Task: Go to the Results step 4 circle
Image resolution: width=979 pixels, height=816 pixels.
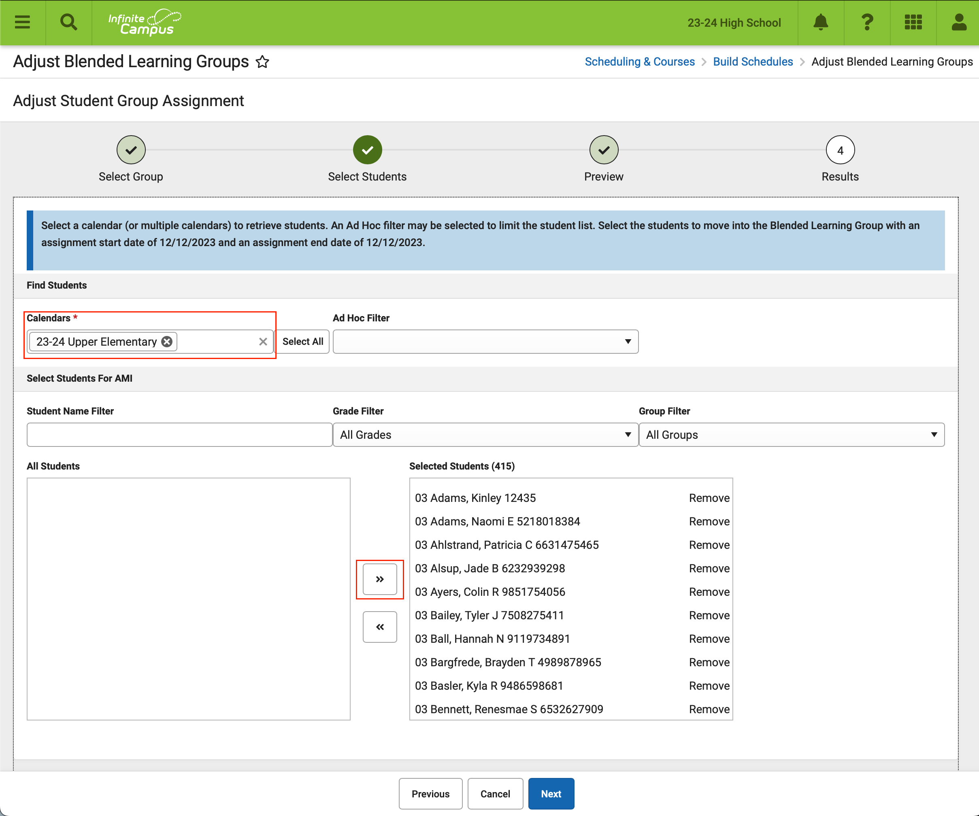Action: pos(840,150)
